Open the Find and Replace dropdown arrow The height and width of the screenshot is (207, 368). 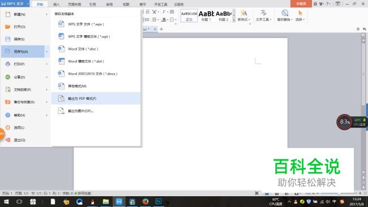pos(292,19)
